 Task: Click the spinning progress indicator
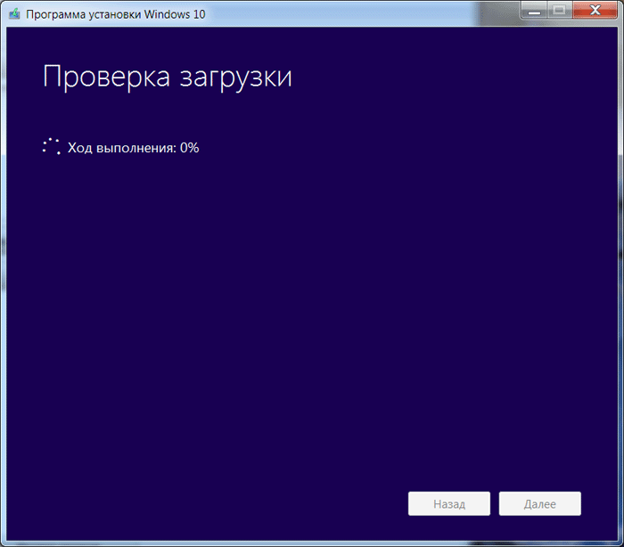(52, 146)
